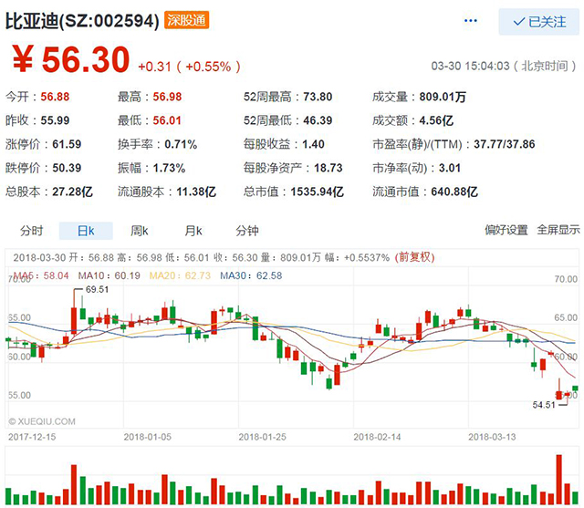Click 流通股本 value 11.38亿
The width and height of the screenshot is (584, 508).
point(196,192)
